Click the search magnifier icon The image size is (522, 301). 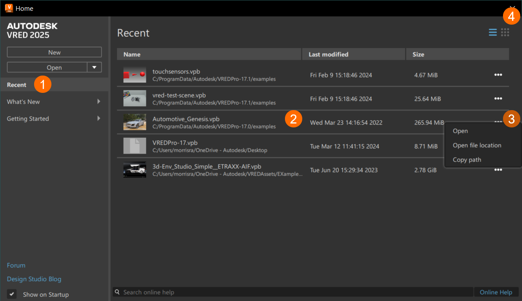coord(117,292)
